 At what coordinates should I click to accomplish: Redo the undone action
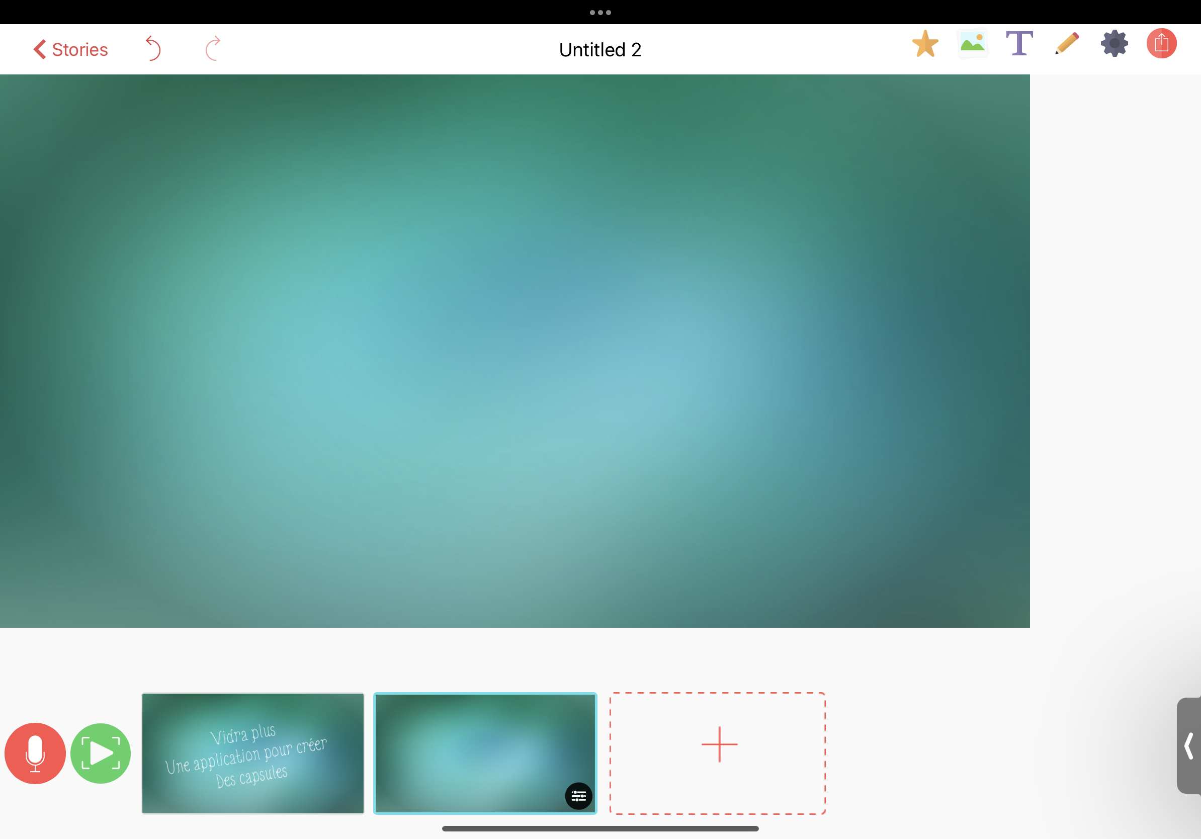click(213, 49)
